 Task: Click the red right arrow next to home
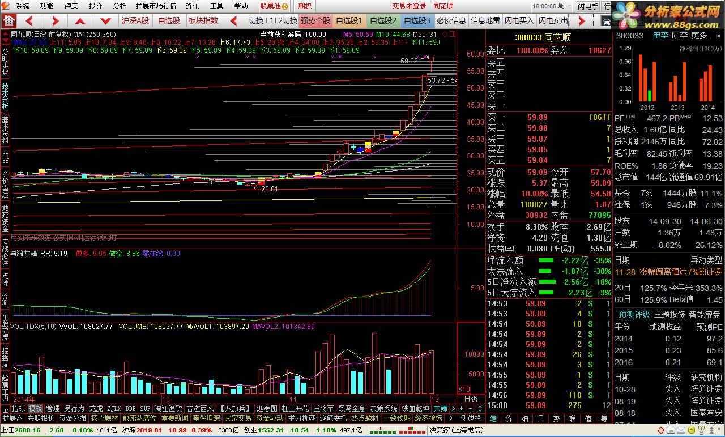tap(56, 21)
